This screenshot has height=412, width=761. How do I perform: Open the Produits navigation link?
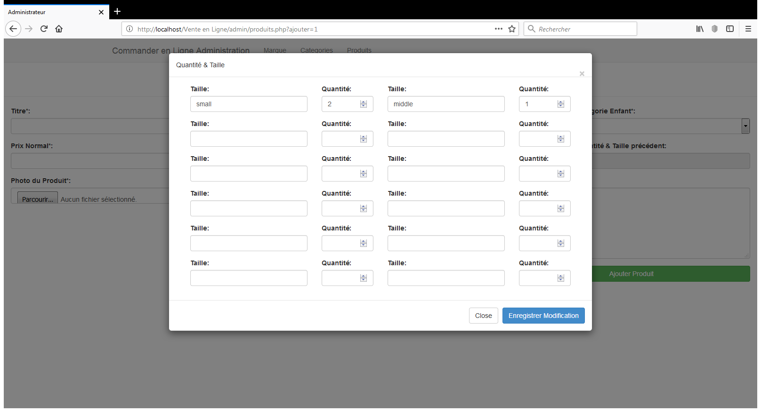click(359, 50)
